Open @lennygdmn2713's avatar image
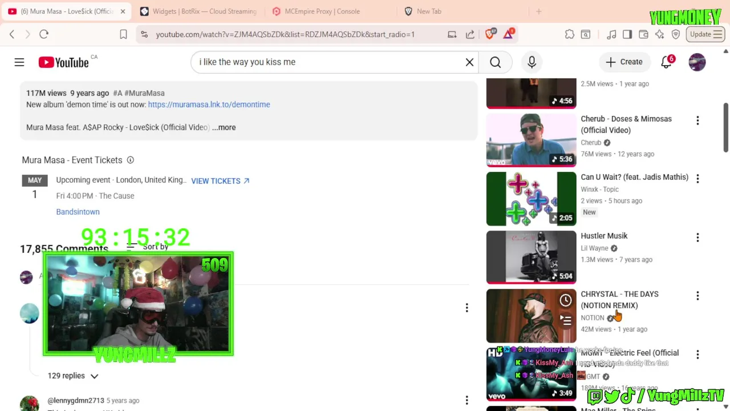The width and height of the screenshot is (730, 411). pos(29,404)
